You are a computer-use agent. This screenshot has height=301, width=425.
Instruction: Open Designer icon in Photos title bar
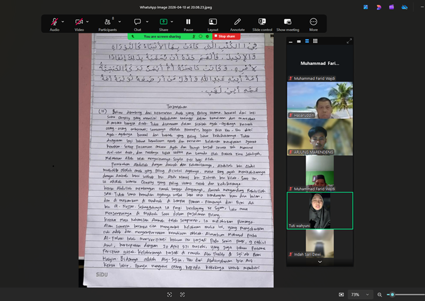click(379, 7)
